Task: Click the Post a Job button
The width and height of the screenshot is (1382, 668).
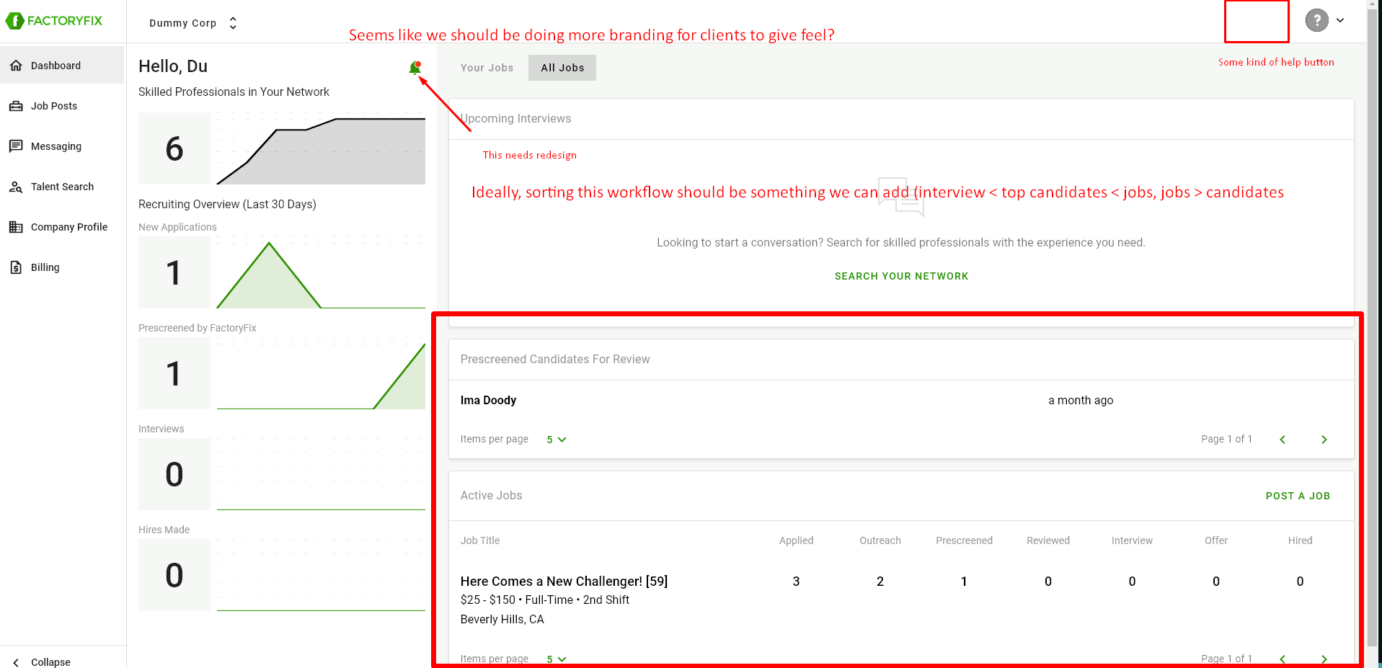Action: (x=1298, y=496)
